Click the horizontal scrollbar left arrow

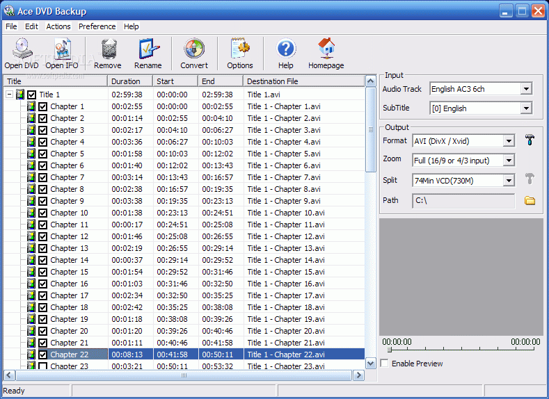[x=9, y=375]
